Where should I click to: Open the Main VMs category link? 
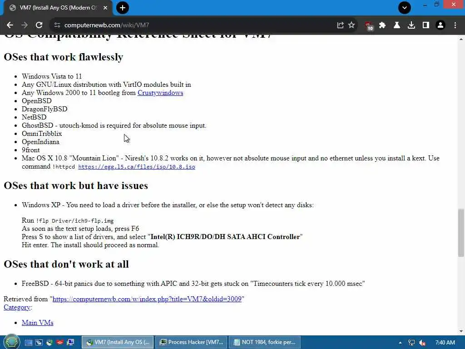[x=37, y=323]
